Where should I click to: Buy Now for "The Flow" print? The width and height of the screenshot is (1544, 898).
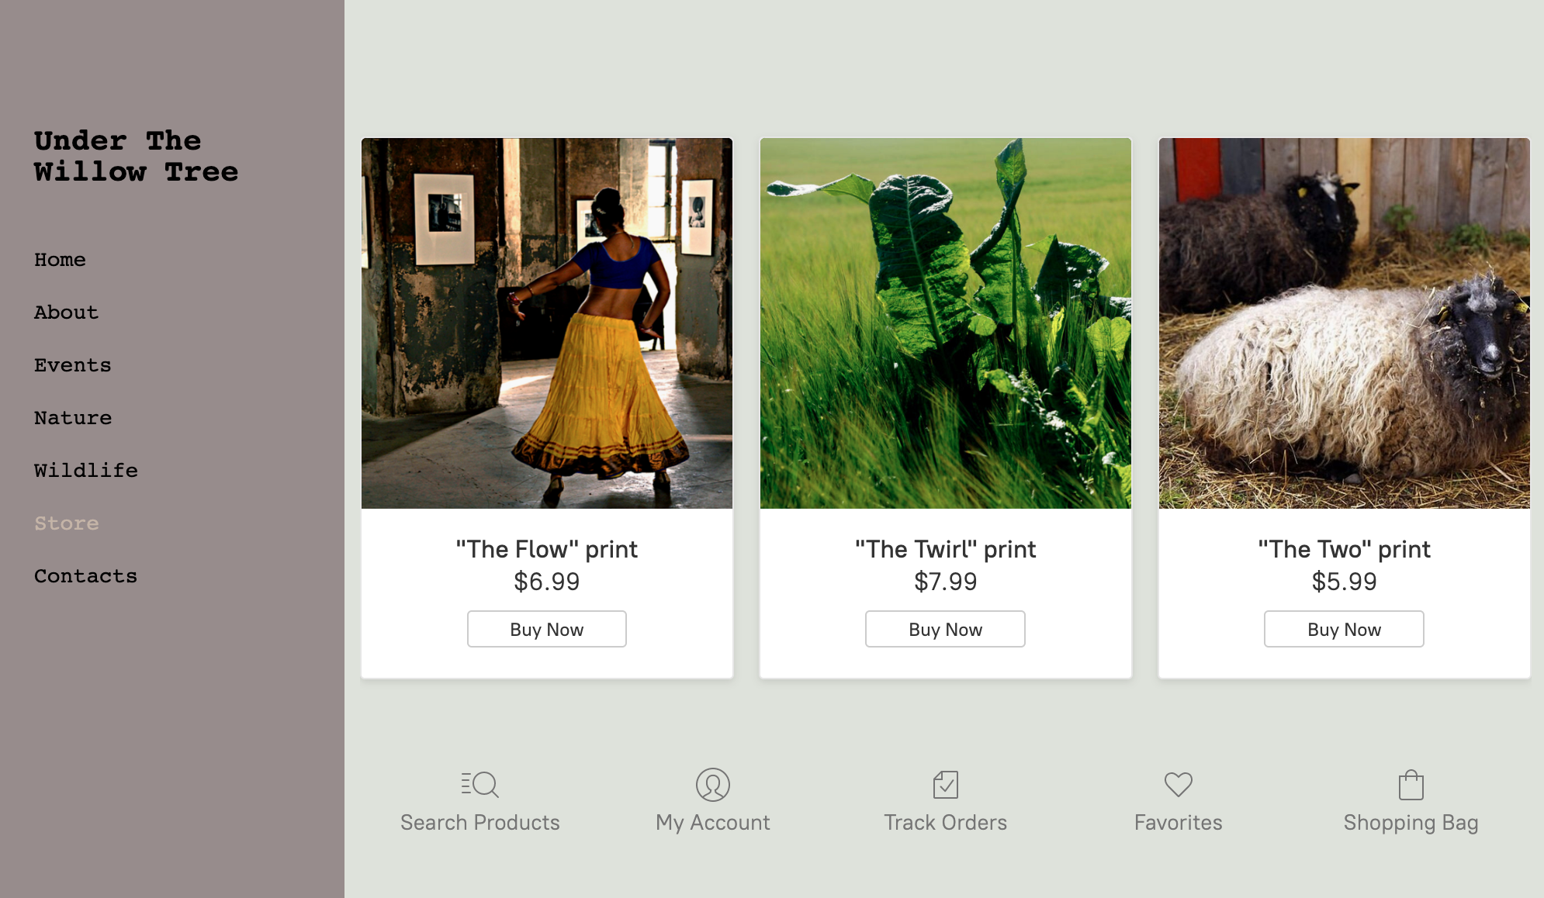click(x=546, y=629)
